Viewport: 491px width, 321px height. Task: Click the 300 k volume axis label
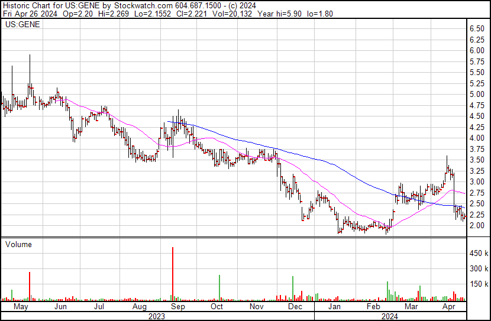tap(479, 268)
